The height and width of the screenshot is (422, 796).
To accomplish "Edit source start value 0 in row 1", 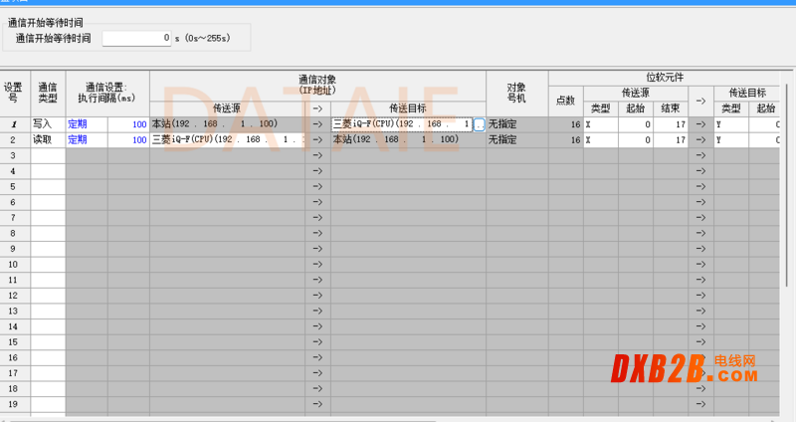I will click(x=636, y=124).
